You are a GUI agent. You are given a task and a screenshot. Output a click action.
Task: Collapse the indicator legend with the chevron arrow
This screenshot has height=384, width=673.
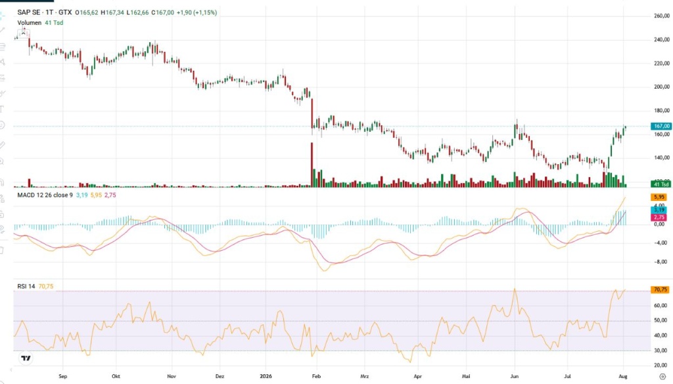pyautogui.click(x=23, y=33)
